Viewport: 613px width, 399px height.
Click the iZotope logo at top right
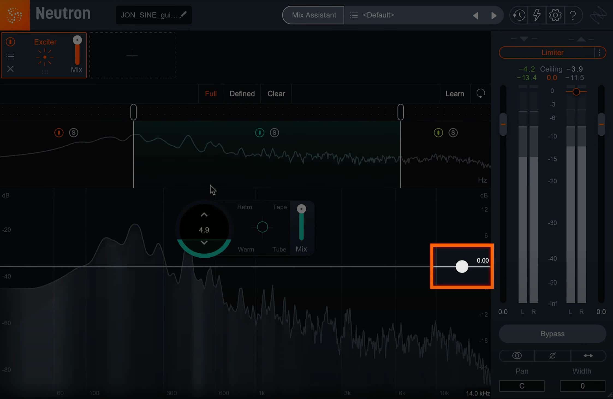click(x=598, y=15)
